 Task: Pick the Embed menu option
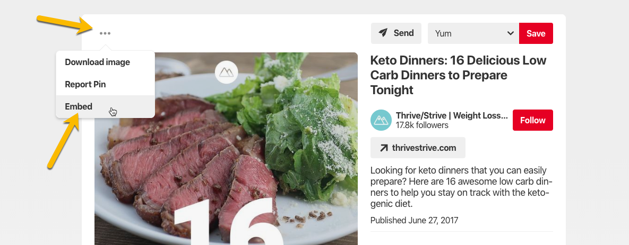coord(79,106)
